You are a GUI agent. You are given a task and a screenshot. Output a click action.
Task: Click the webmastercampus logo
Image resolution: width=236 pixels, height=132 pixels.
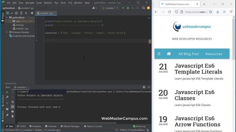(192, 26)
